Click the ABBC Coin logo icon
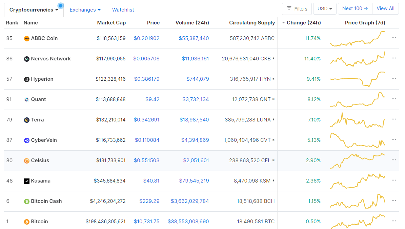Image resolution: width=405 pixels, height=229 pixels. click(26, 39)
